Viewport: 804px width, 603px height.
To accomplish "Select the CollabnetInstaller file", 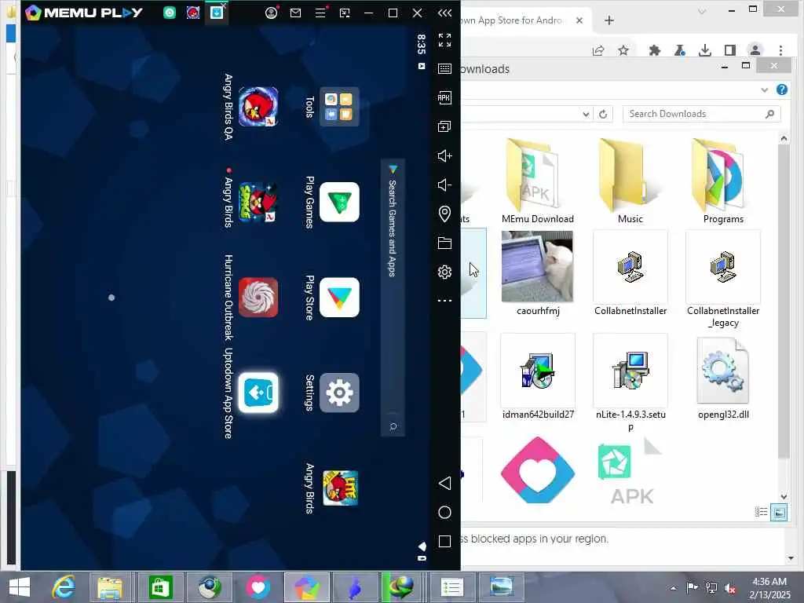I will [630, 273].
